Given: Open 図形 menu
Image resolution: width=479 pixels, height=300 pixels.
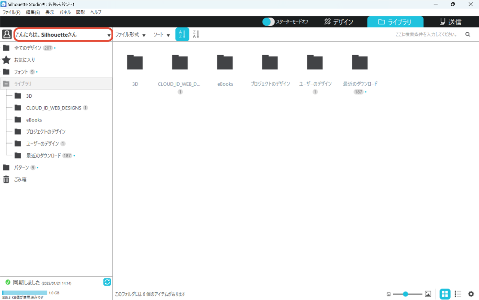Looking at the screenshot, I should pyautogui.click(x=80, y=12).
